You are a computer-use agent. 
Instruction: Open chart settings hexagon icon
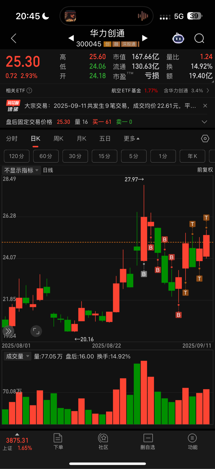[205, 138]
